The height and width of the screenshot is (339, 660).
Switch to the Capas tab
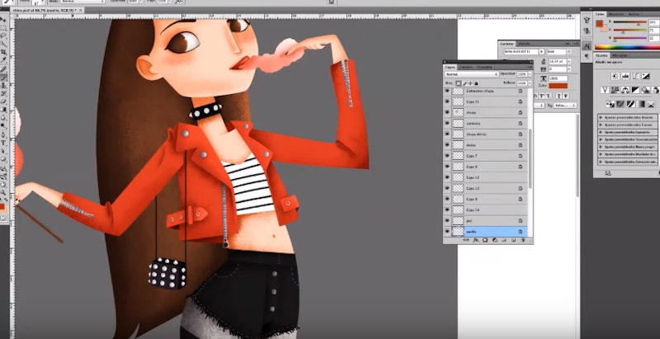point(450,66)
